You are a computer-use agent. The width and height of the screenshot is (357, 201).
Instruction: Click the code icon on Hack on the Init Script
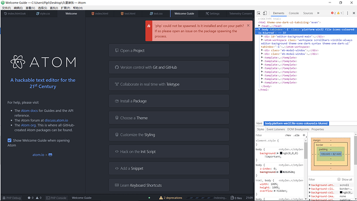pyautogui.click(x=117, y=151)
